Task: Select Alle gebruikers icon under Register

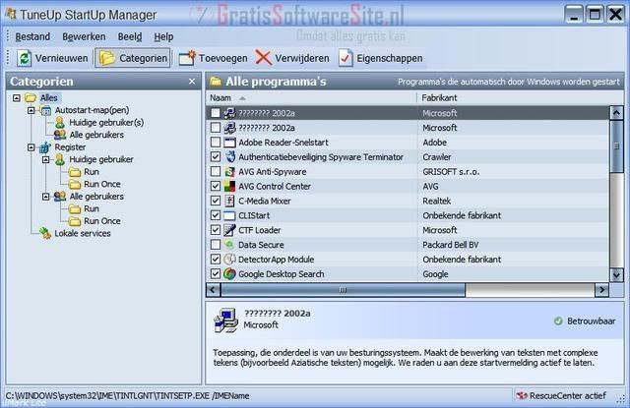Action: click(60, 197)
